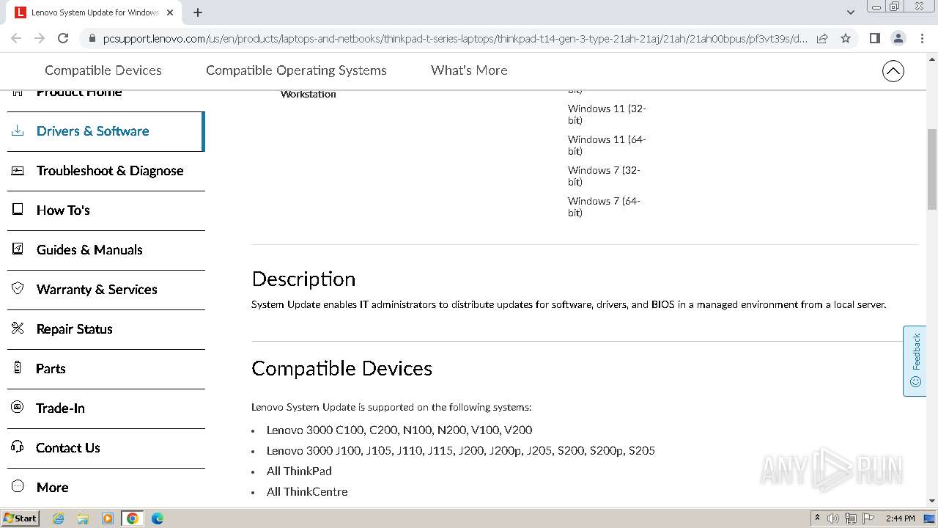Viewport: 938px width, 528px height.
Task: Click the Drivers & Software download icon
Action: click(18, 131)
